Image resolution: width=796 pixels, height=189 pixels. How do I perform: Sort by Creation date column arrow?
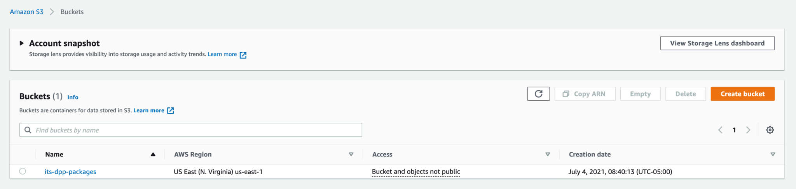click(773, 154)
